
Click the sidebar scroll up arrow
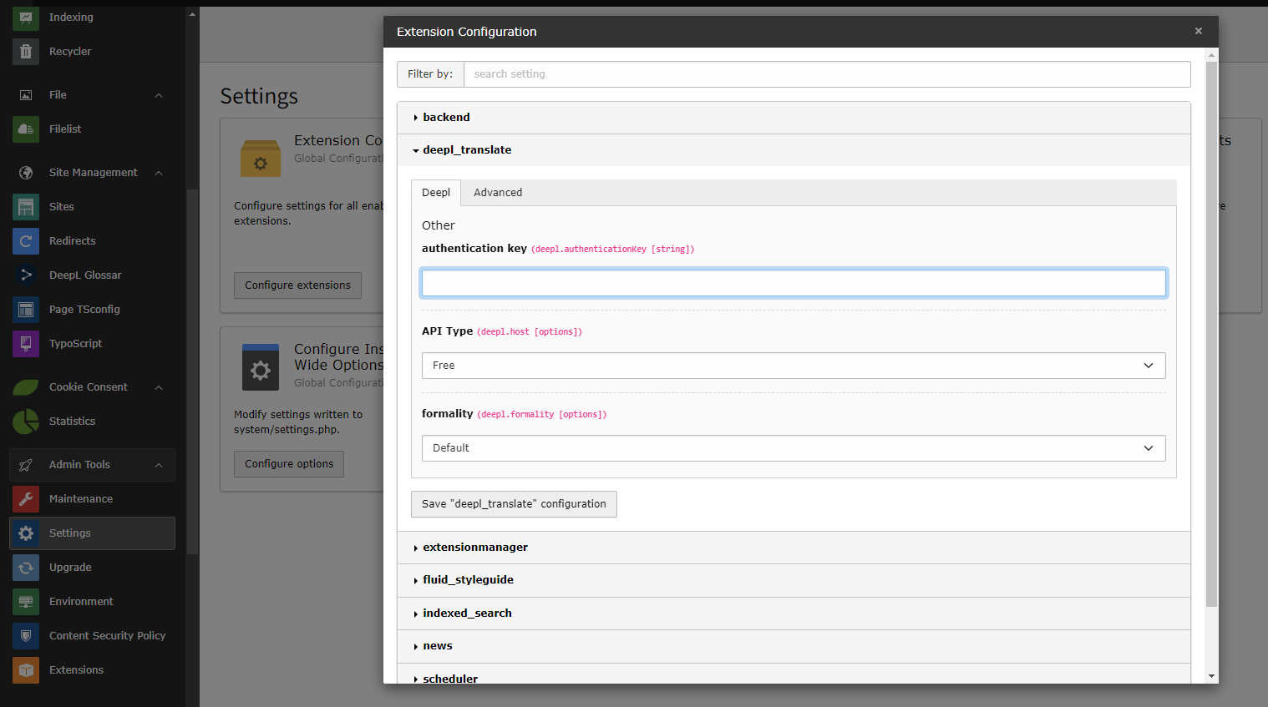(x=192, y=13)
